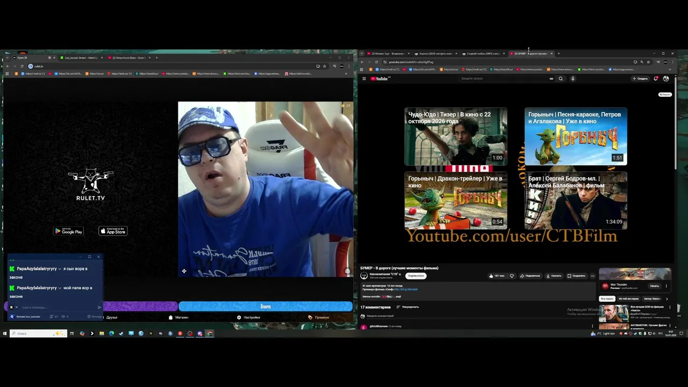
Task: Open the YouTube on-screen keyboard icon
Action: [x=551, y=78]
